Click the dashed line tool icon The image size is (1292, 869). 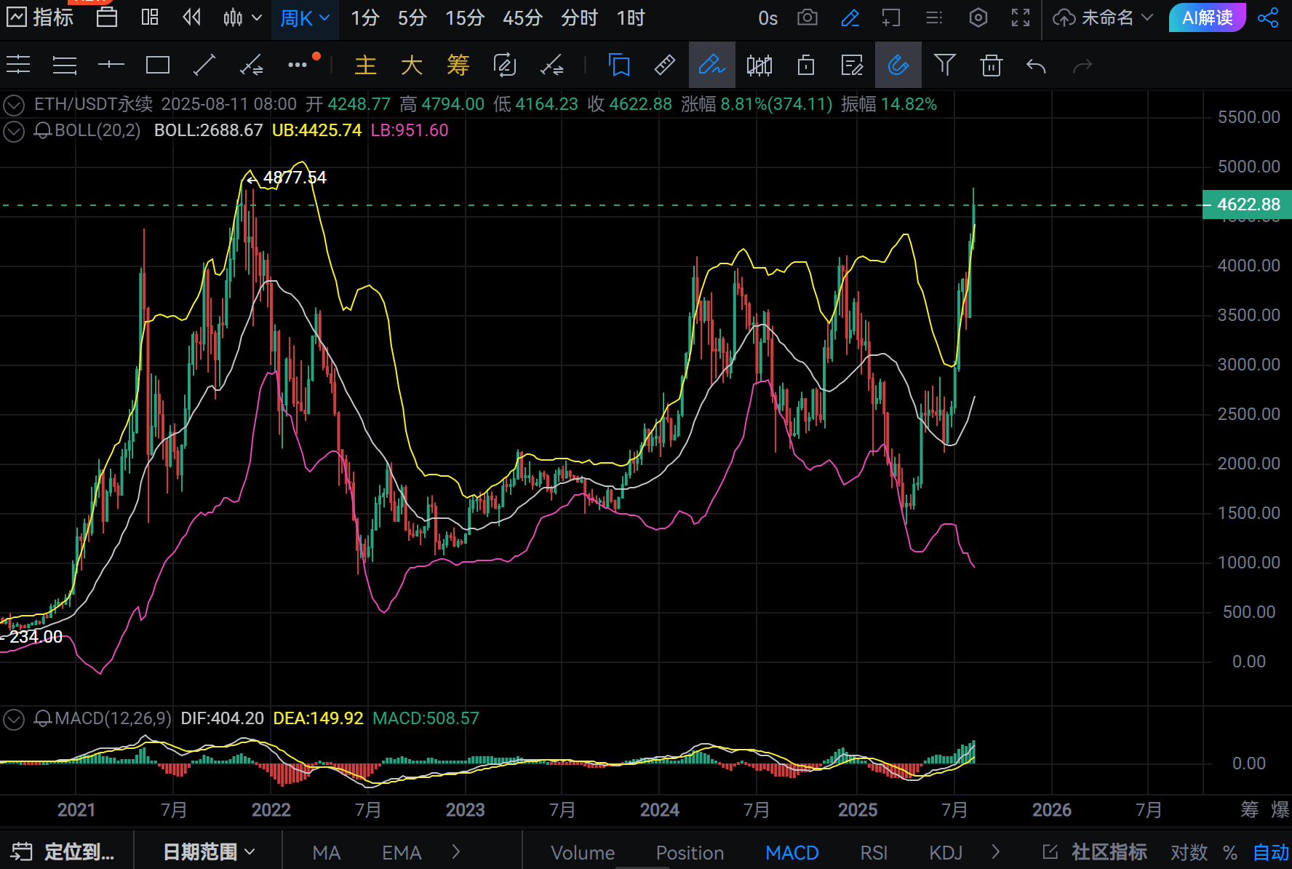click(x=551, y=66)
